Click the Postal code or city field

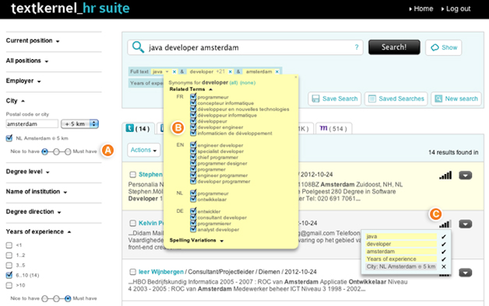32,124
